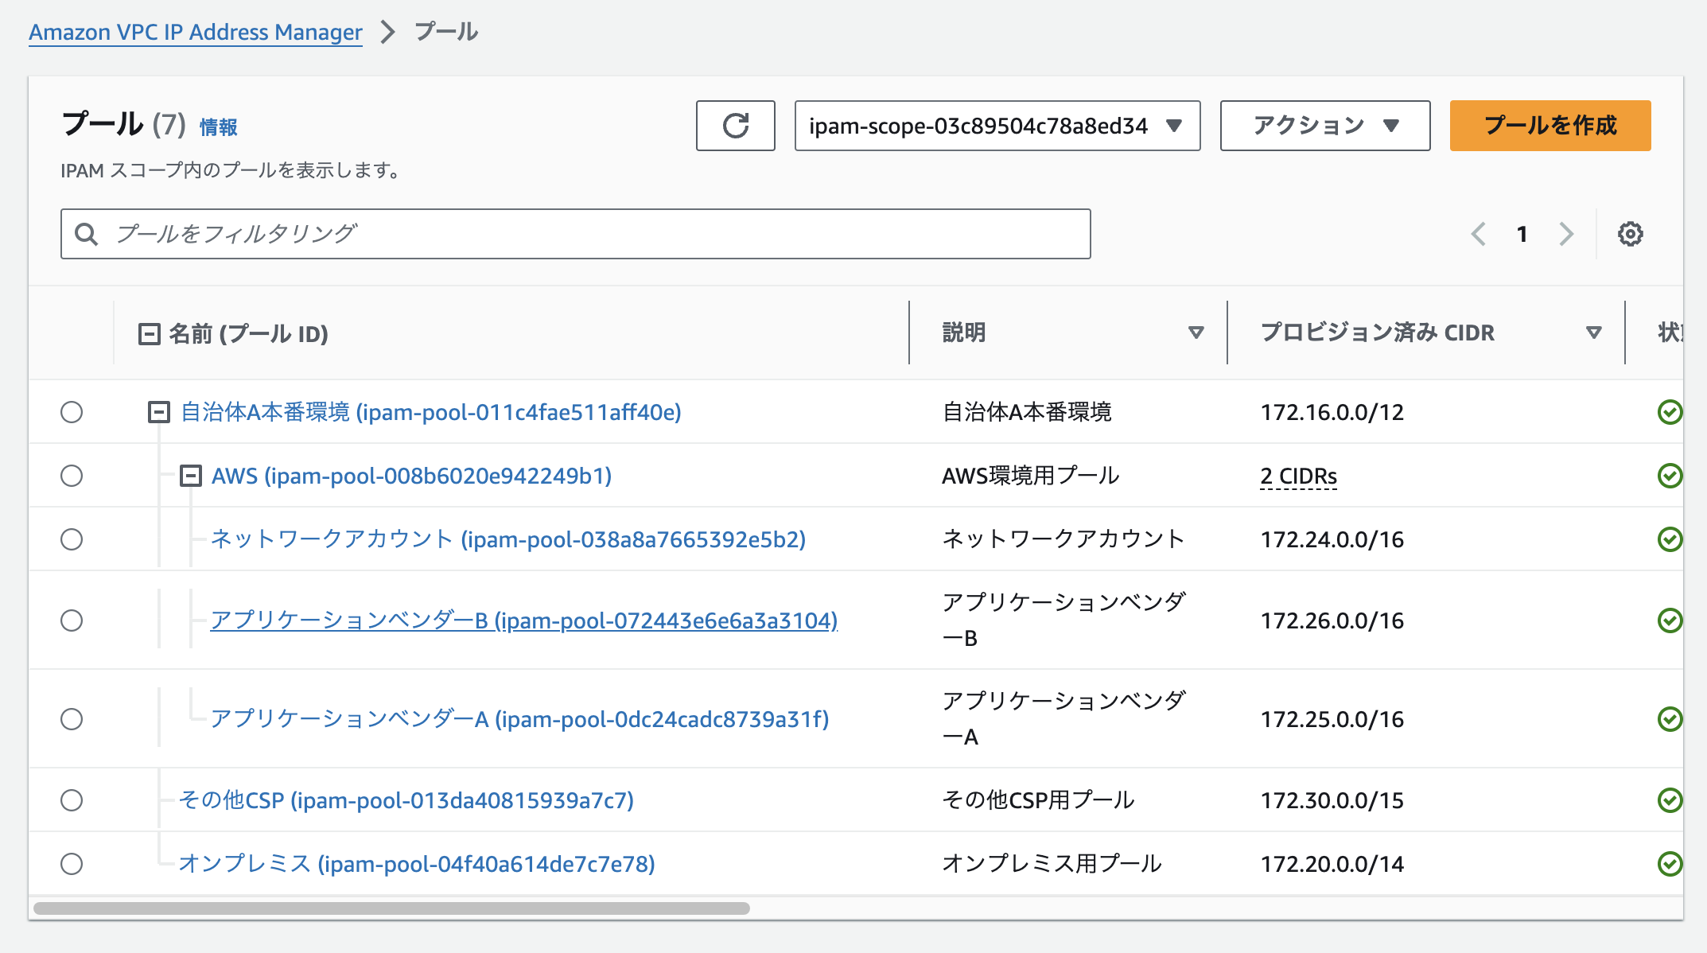Viewport: 1707px width, 953px height.
Task: Select radio button for 自治体A本番環境 pool
Action: [72, 412]
